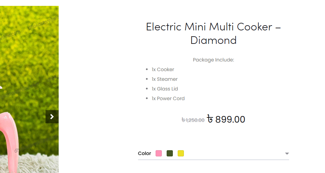Click the word Diamond in the title
Viewport: 325px width, 173px height.
[214, 40]
